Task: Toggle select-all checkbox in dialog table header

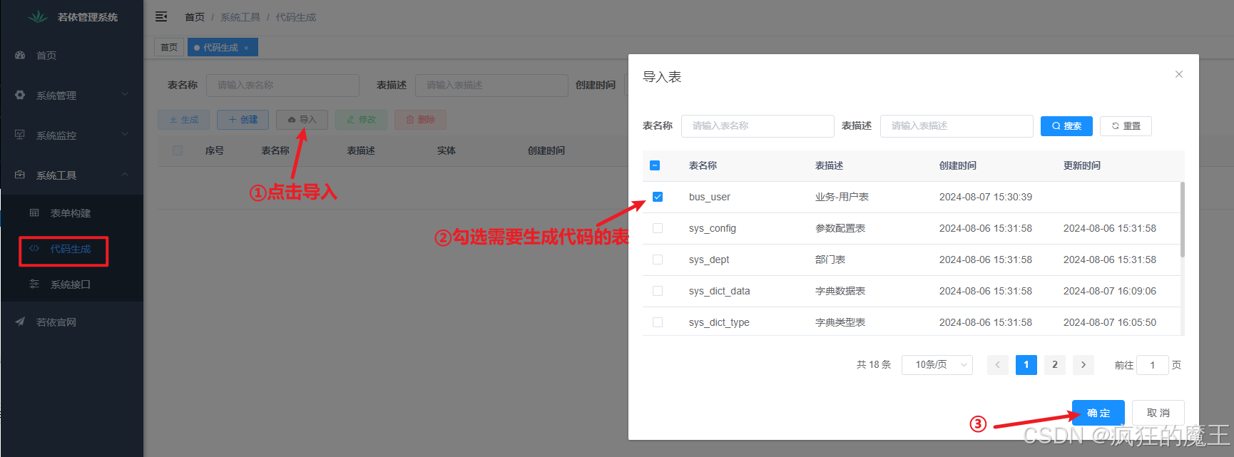Action: 655,165
